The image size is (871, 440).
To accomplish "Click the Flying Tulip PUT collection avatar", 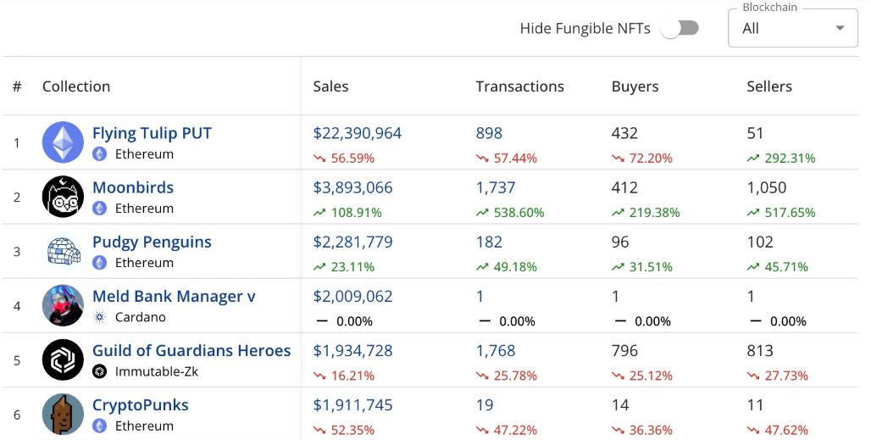I will (63, 142).
